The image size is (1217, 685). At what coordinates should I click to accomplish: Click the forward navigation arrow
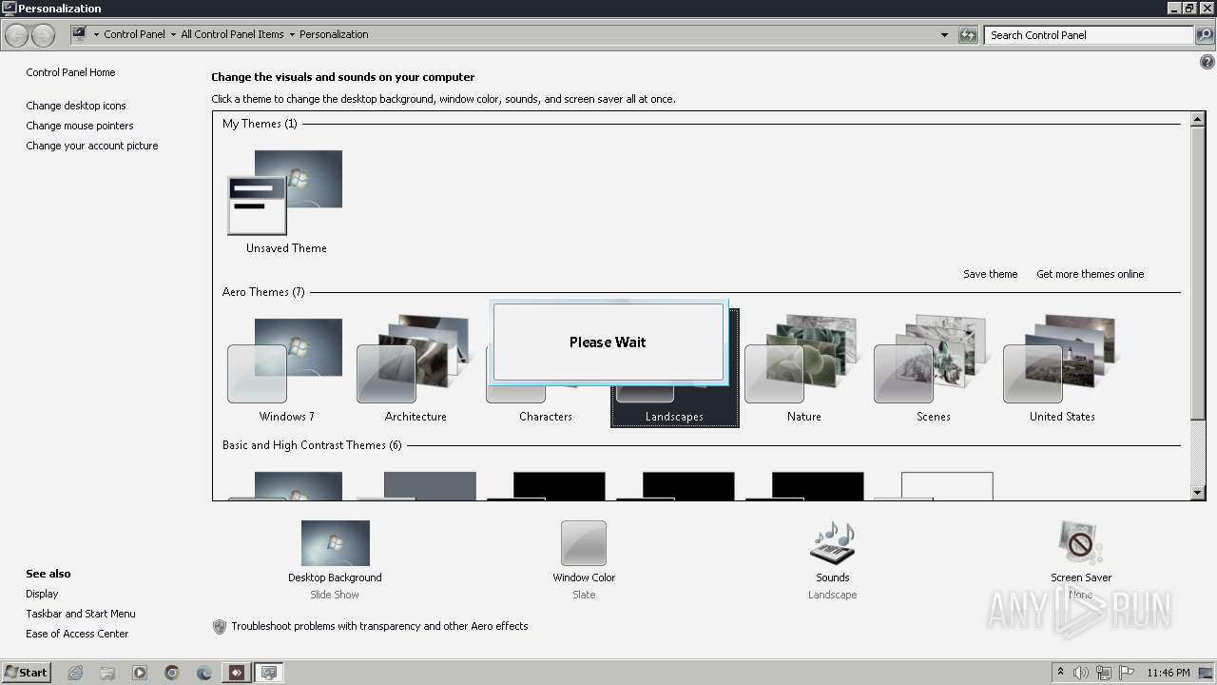click(x=43, y=35)
